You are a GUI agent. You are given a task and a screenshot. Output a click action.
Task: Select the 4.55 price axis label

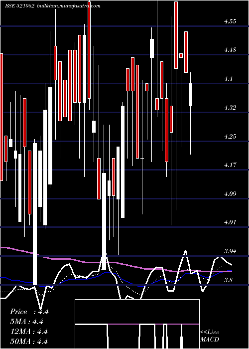point(230,21)
